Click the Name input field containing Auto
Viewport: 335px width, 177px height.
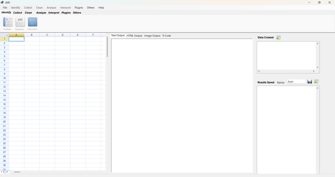(x=296, y=82)
